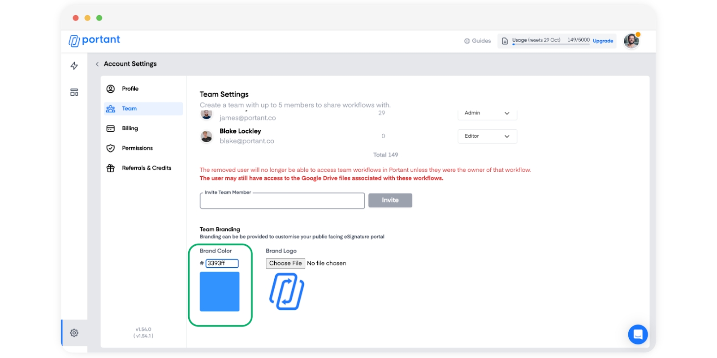This screenshot has width=717, height=358.
Task: Open Referrals & Credits section
Action: tap(146, 168)
